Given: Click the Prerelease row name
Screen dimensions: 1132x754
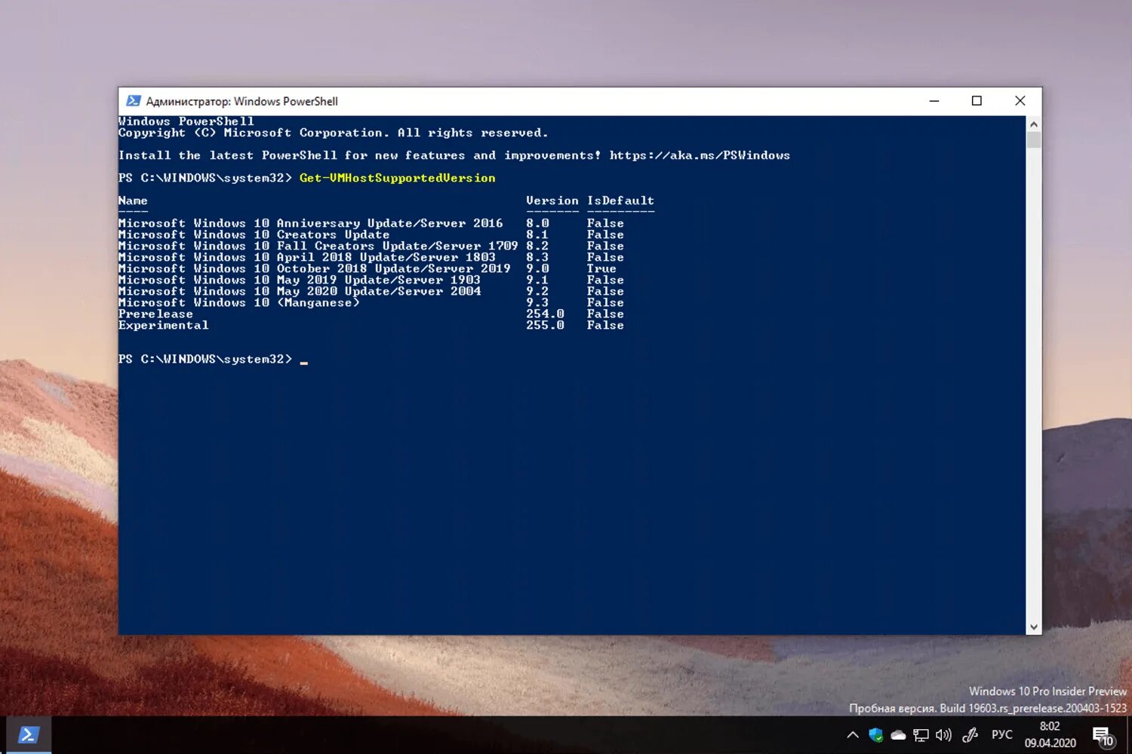Looking at the screenshot, I should pyautogui.click(x=155, y=314).
